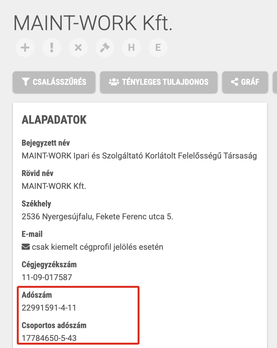Click the MAINT-WORK Kft. page title
277x348 pixels.
[93, 23]
